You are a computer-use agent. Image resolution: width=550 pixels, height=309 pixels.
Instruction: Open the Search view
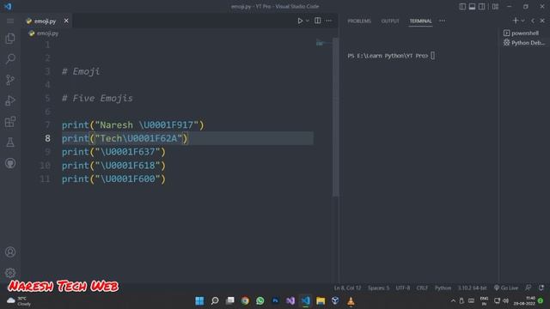(10, 59)
